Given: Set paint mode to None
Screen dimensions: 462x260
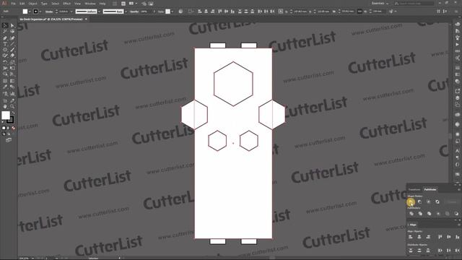Looking at the screenshot, I should tap(13, 129).
